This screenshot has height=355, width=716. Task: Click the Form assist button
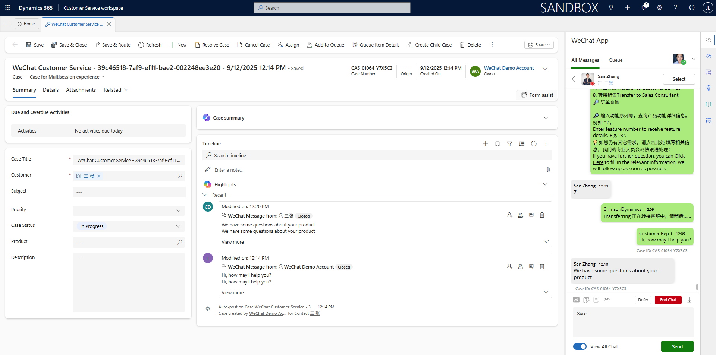click(x=537, y=95)
